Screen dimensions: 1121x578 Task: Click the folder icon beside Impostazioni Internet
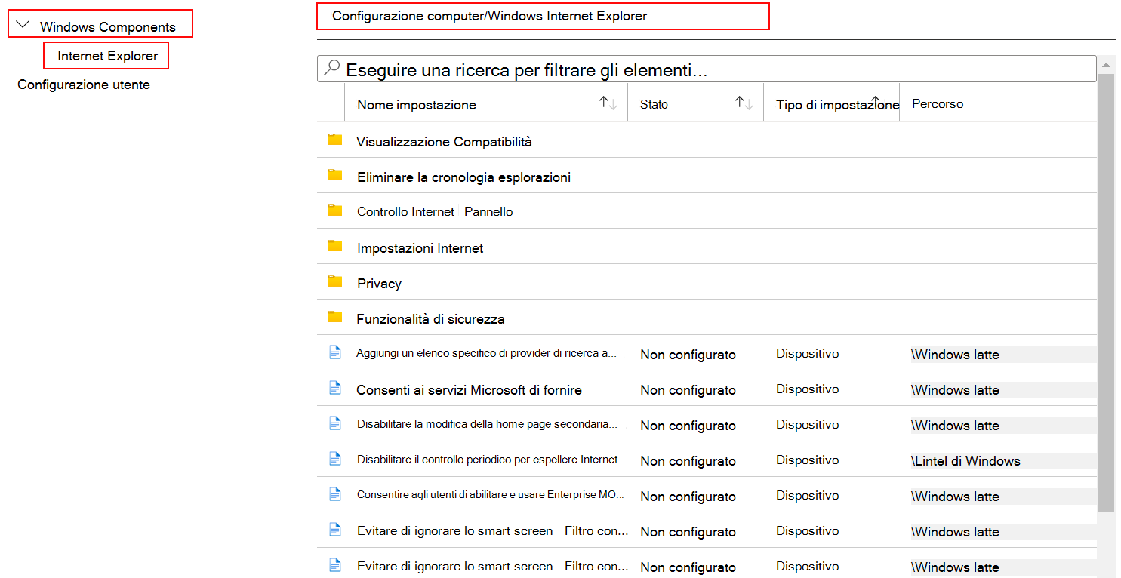(x=335, y=246)
